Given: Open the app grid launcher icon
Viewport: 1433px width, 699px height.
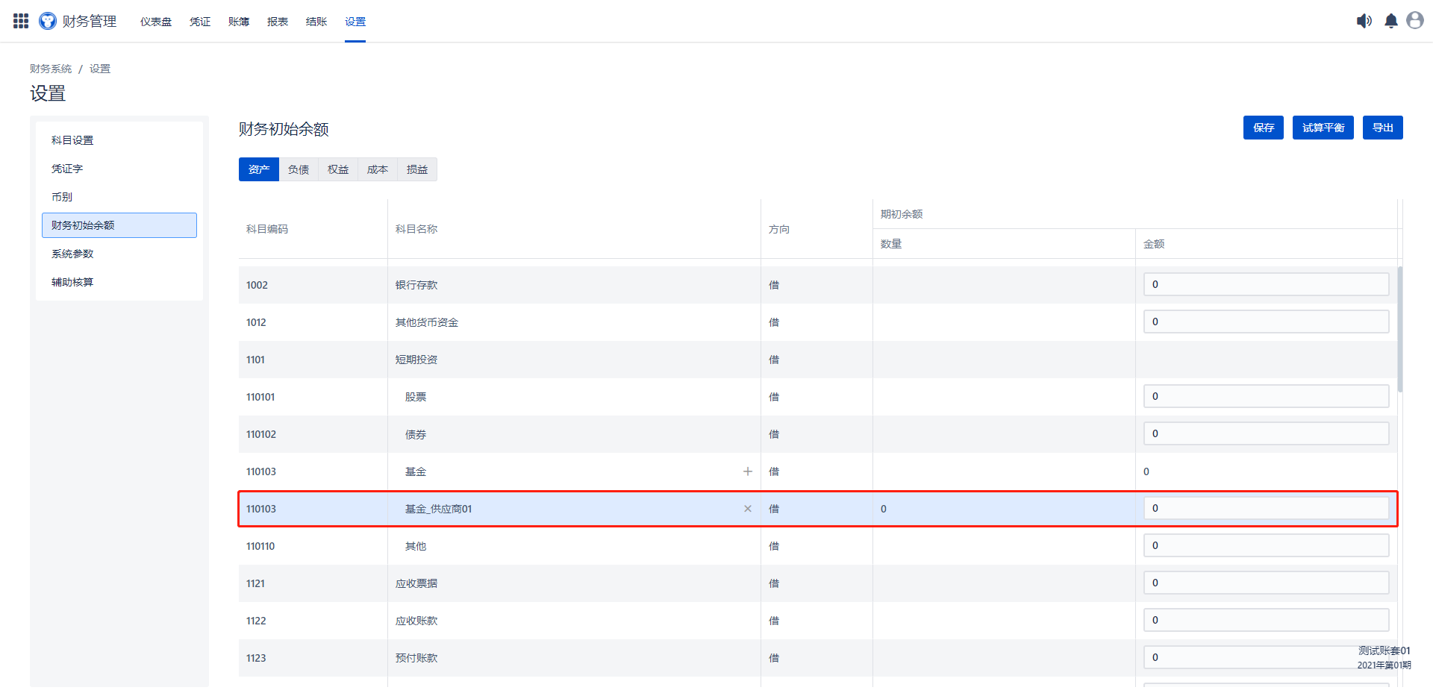Looking at the screenshot, I should point(21,21).
